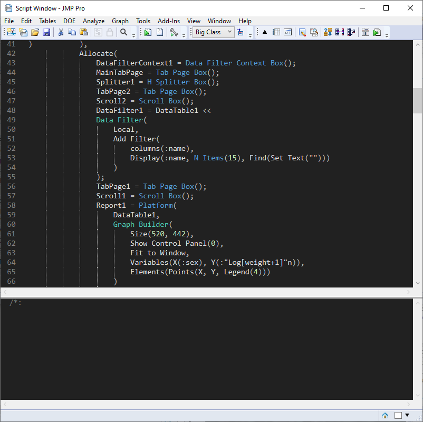This screenshot has width=423, height=422.
Task: Click the New Data Table icon
Action: pos(11,32)
